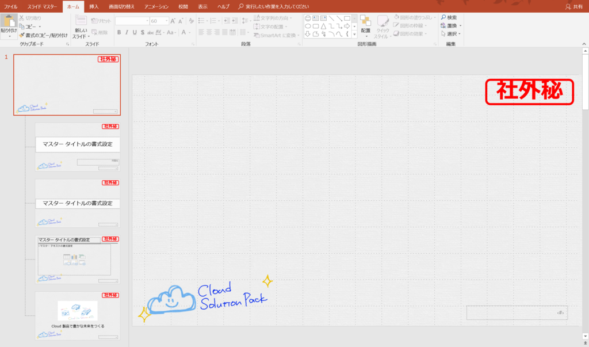Click the increase font size icon

173,21
